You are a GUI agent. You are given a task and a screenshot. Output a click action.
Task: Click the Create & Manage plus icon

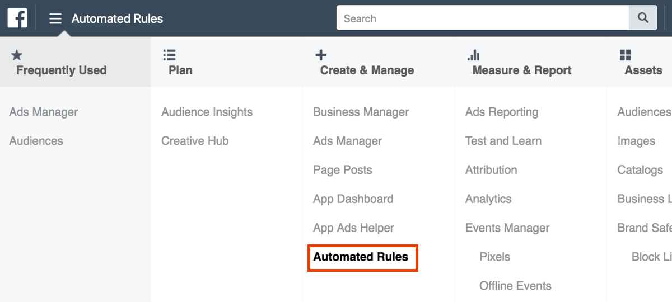click(x=321, y=55)
